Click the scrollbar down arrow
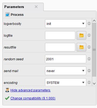Viewport: 97px width, 108px height. pos(94,84)
